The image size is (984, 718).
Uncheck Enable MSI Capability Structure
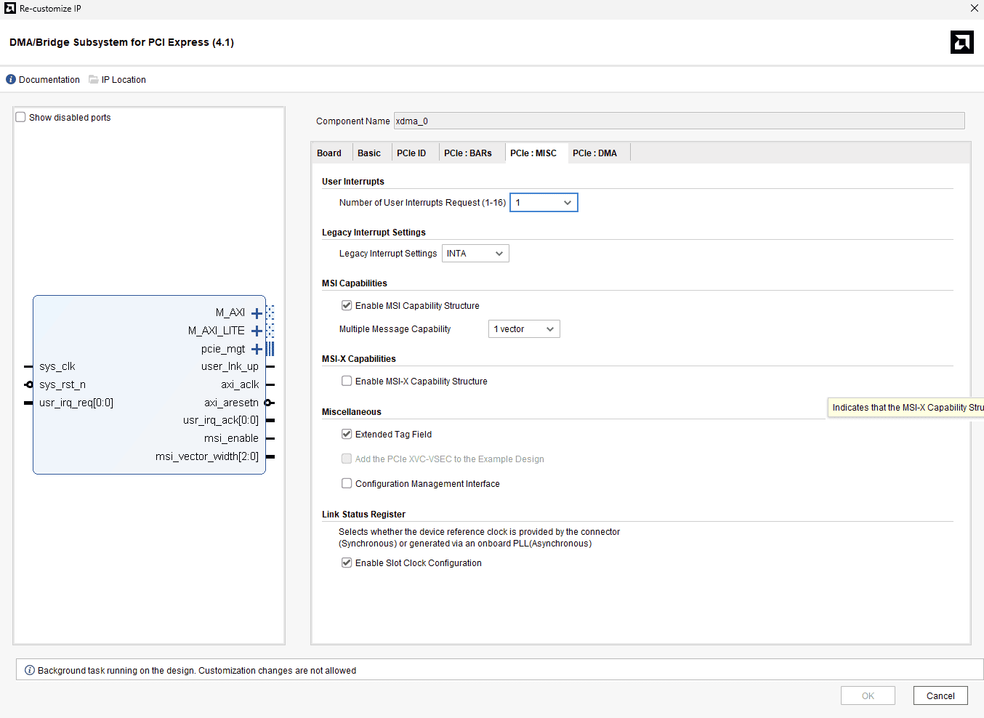[x=347, y=306]
